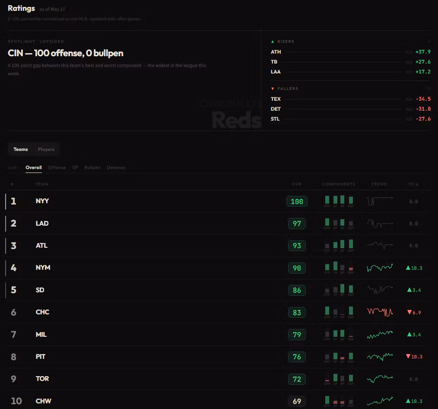This screenshot has height=409, width=438.
Task: Click CHW up-arrow 10.3 change
Action: point(414,401)
